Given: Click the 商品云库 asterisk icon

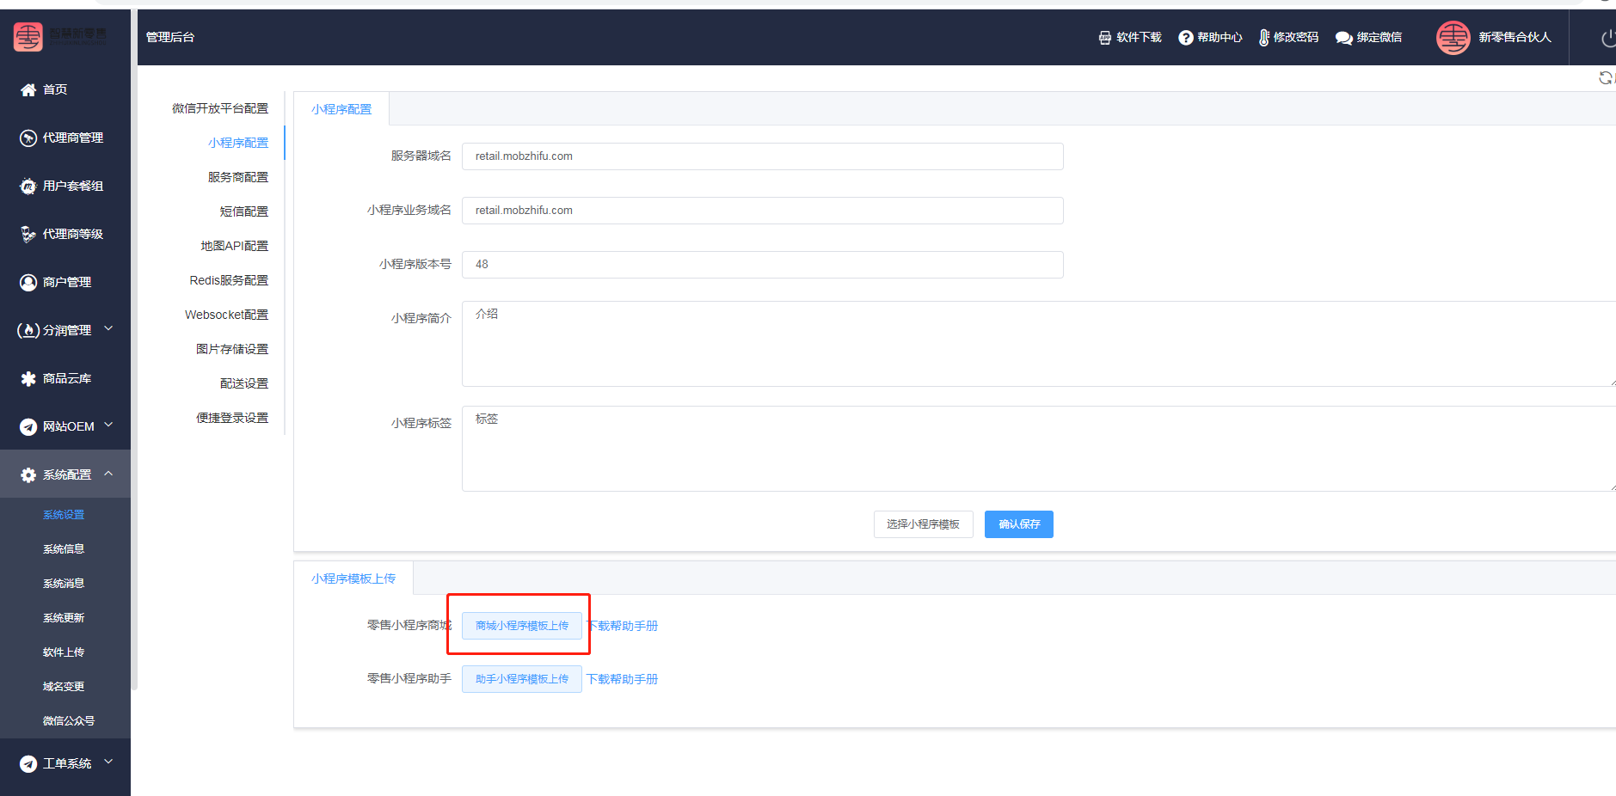Looking at the screenshot, I should (x=28, y=378).
